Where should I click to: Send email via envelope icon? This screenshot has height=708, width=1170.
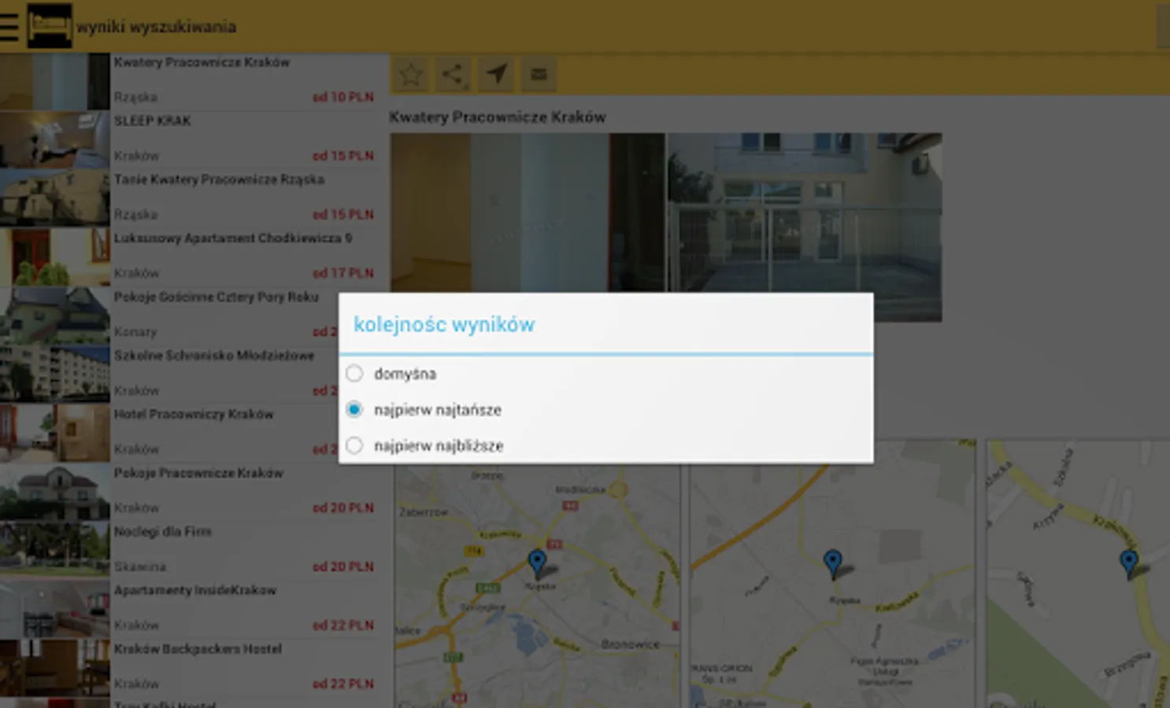pyautogui.click(x=539, y=75)
